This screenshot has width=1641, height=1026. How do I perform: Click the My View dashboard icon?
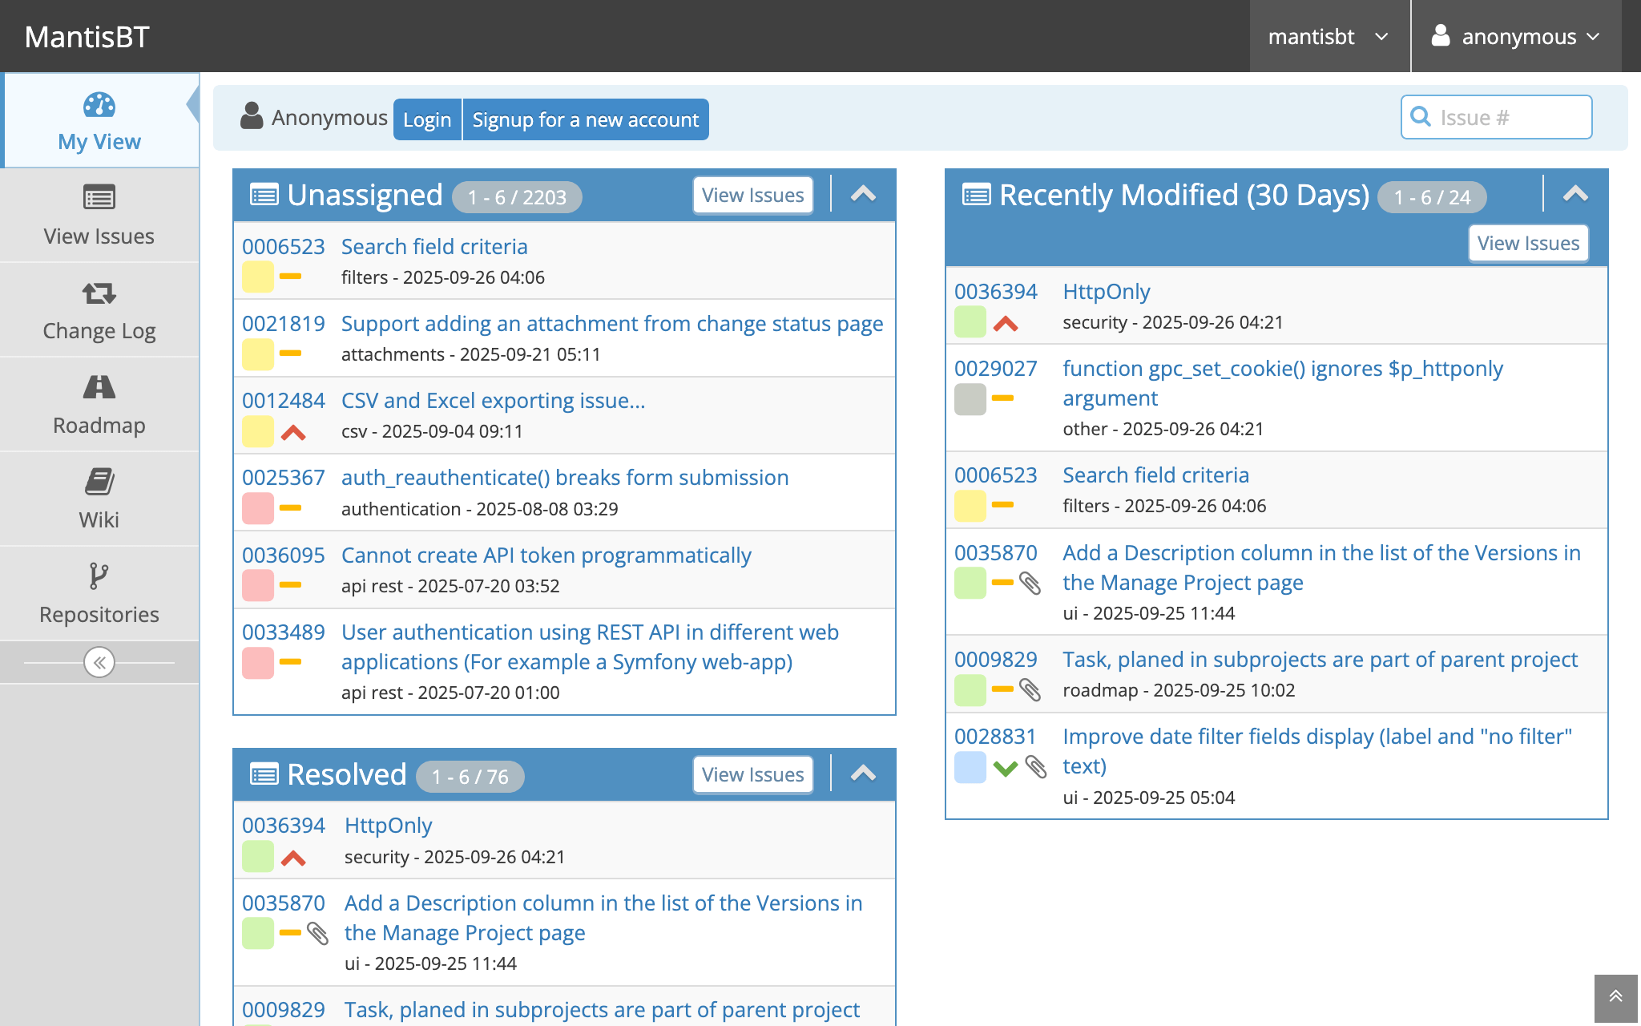(x=99, y=105)
